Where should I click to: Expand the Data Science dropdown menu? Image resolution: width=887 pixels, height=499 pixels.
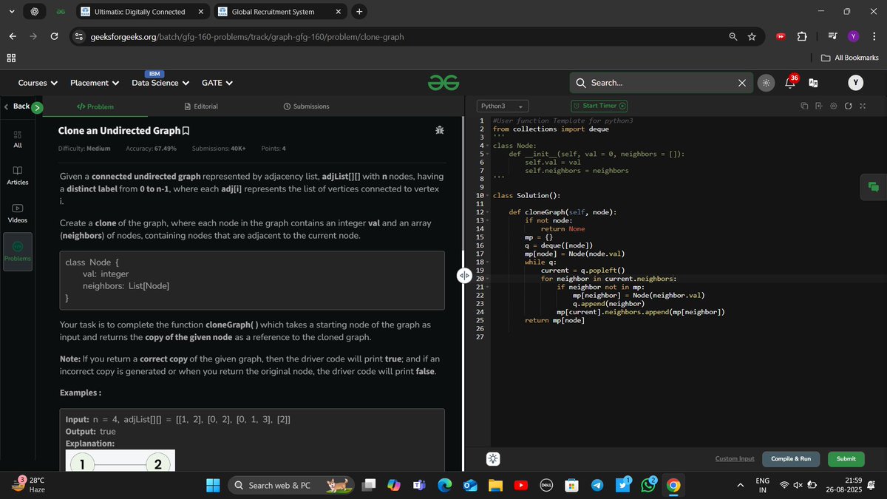point(160,83)
